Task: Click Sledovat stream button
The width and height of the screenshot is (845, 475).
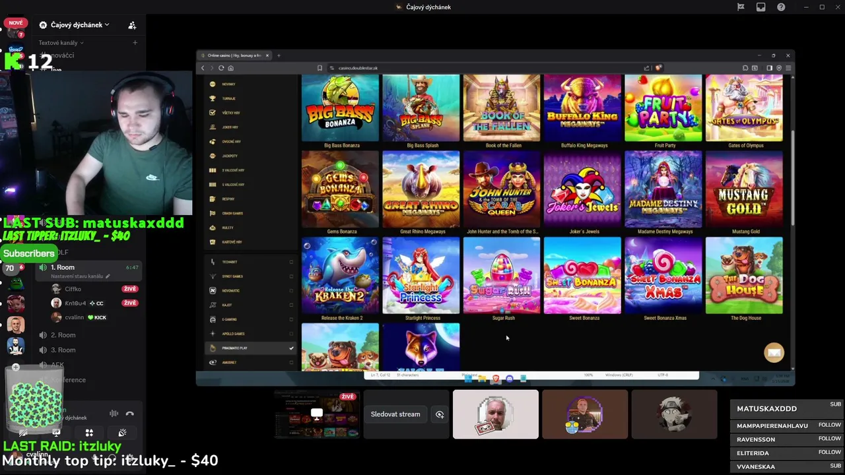Action: [395, 414]
